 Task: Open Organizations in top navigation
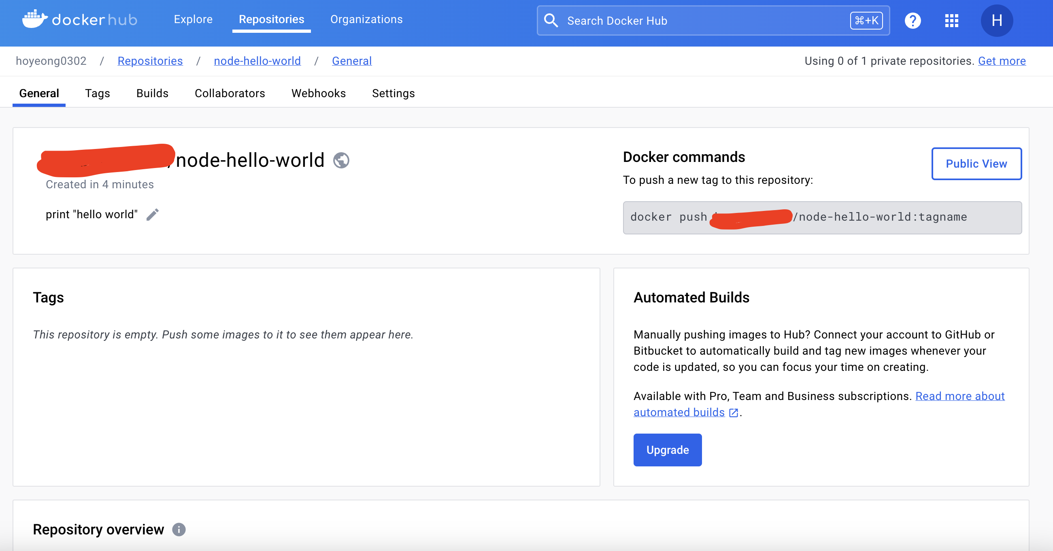366,19
